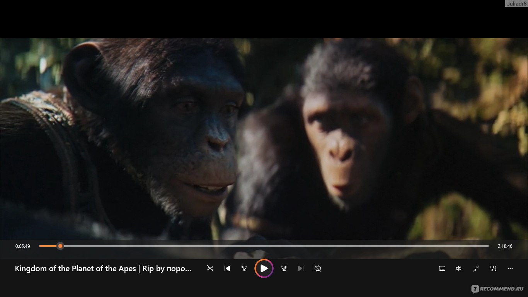528x297 pixels.
Task: Skip forward 30 seconds
Action: [x=284, y=268]
